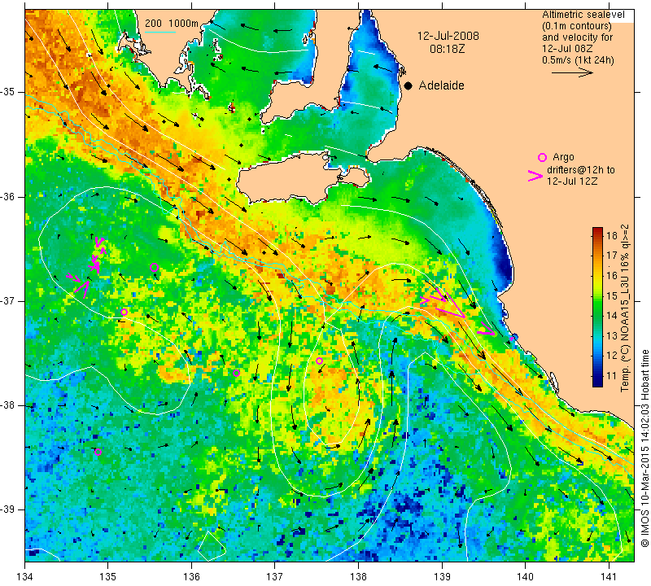Click the 'drifters@12h to' legend text

(x=581, y=170)
